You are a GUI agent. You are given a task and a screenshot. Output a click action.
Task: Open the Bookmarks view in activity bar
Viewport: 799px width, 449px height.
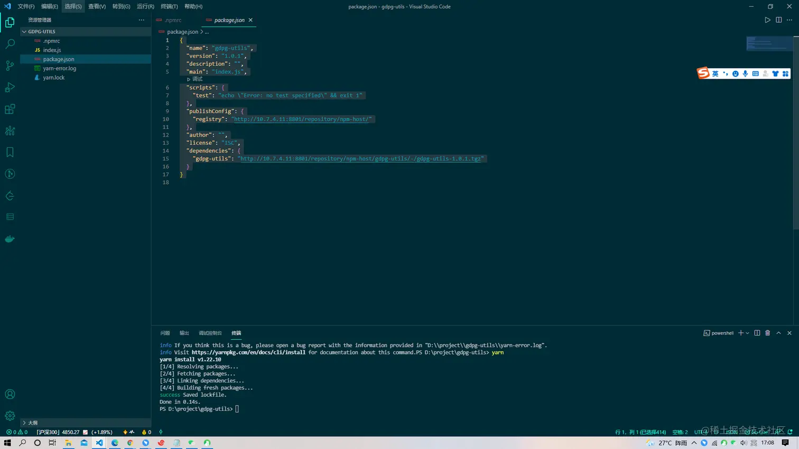click(x=10, y=152)
